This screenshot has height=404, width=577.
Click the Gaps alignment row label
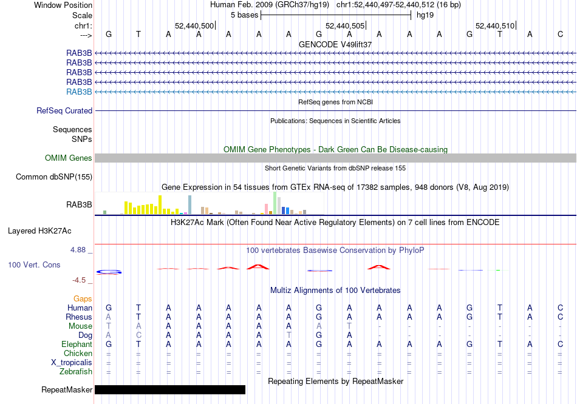pyautogui.click(x=83, y=299)
